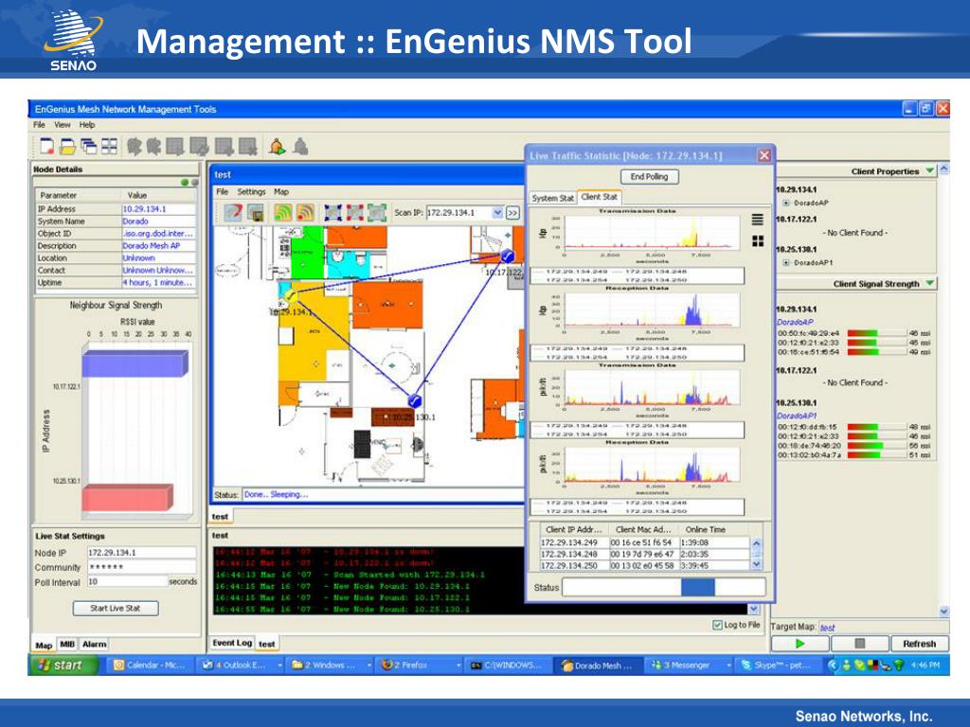Click the orange alarm bell start icon
Image resolution: width=970 pixels, height=727 pixels.
point(278,147)
